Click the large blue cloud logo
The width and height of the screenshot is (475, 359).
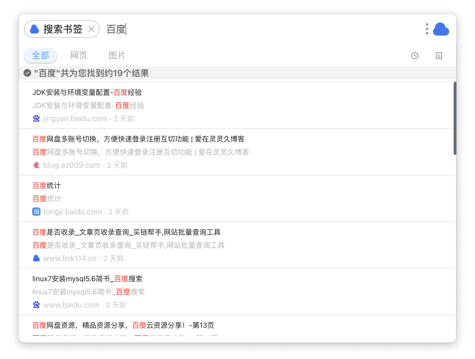coord(441,29)
